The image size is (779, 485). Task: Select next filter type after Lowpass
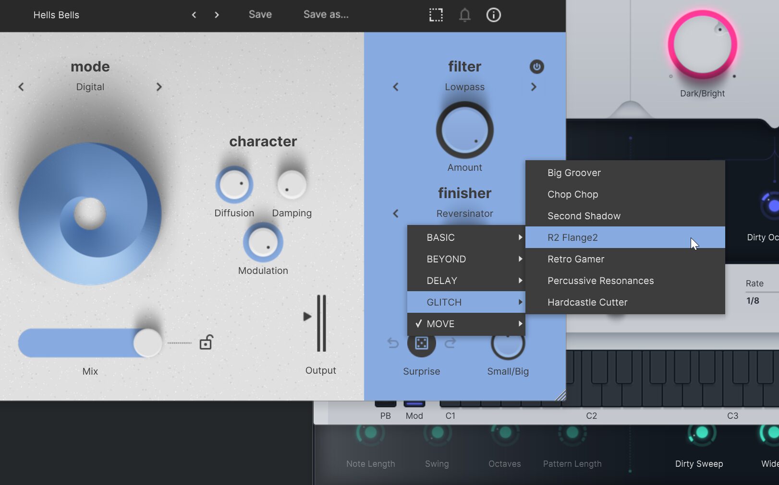(x=534, y=87)
